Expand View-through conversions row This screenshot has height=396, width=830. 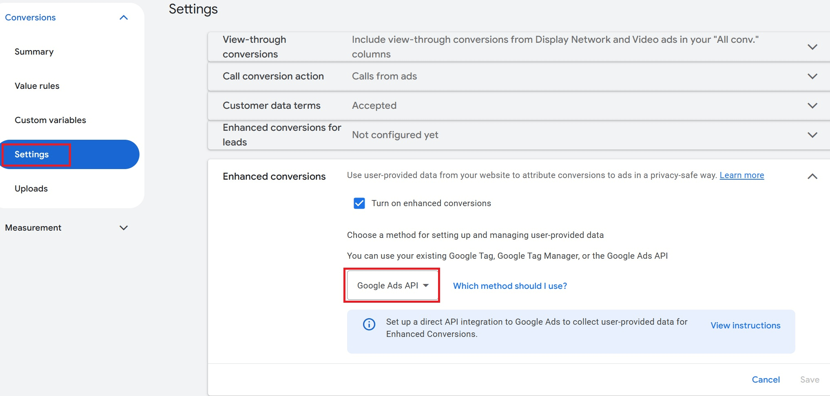812,47
